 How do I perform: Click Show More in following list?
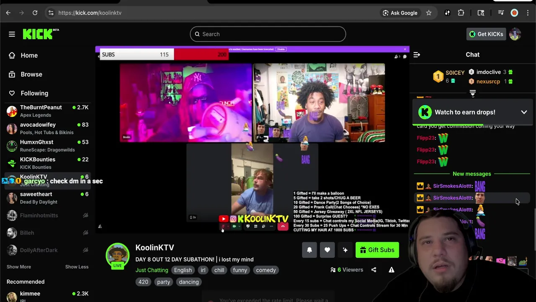pos(19,267)
